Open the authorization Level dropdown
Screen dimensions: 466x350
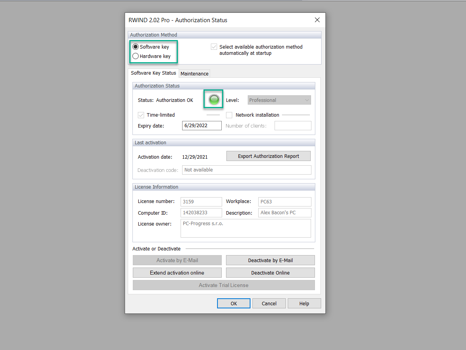[306, 100]
